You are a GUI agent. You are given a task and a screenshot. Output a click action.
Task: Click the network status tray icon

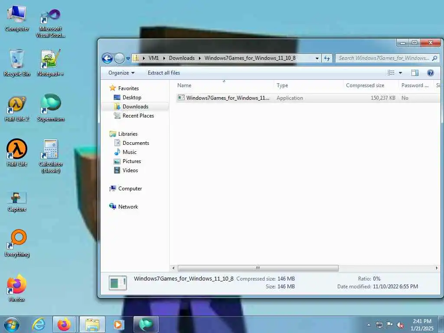click(379, 325)
